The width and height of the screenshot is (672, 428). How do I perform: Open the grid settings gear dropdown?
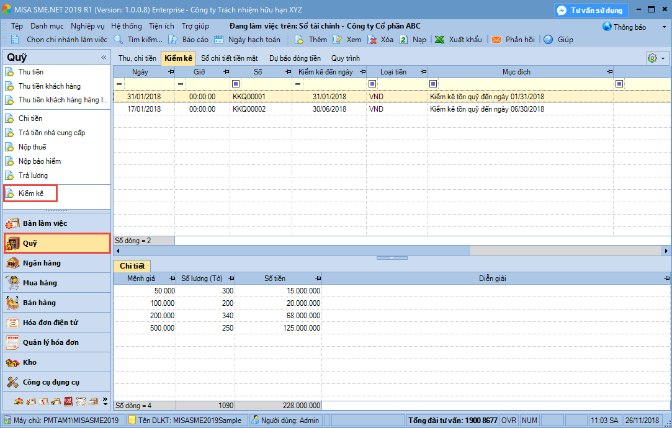coord(656,58)
